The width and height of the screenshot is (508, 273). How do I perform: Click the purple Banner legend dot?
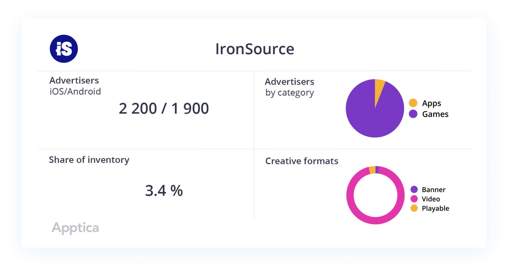414,190
